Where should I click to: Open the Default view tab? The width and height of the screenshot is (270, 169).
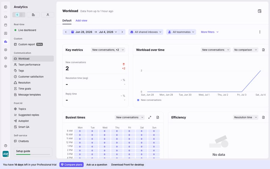click(67, 20)
